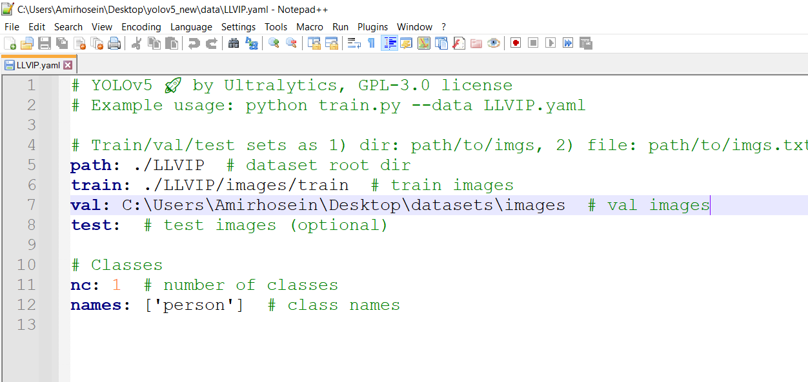
Task: Print the current document
Action: [x=114, y=43]
